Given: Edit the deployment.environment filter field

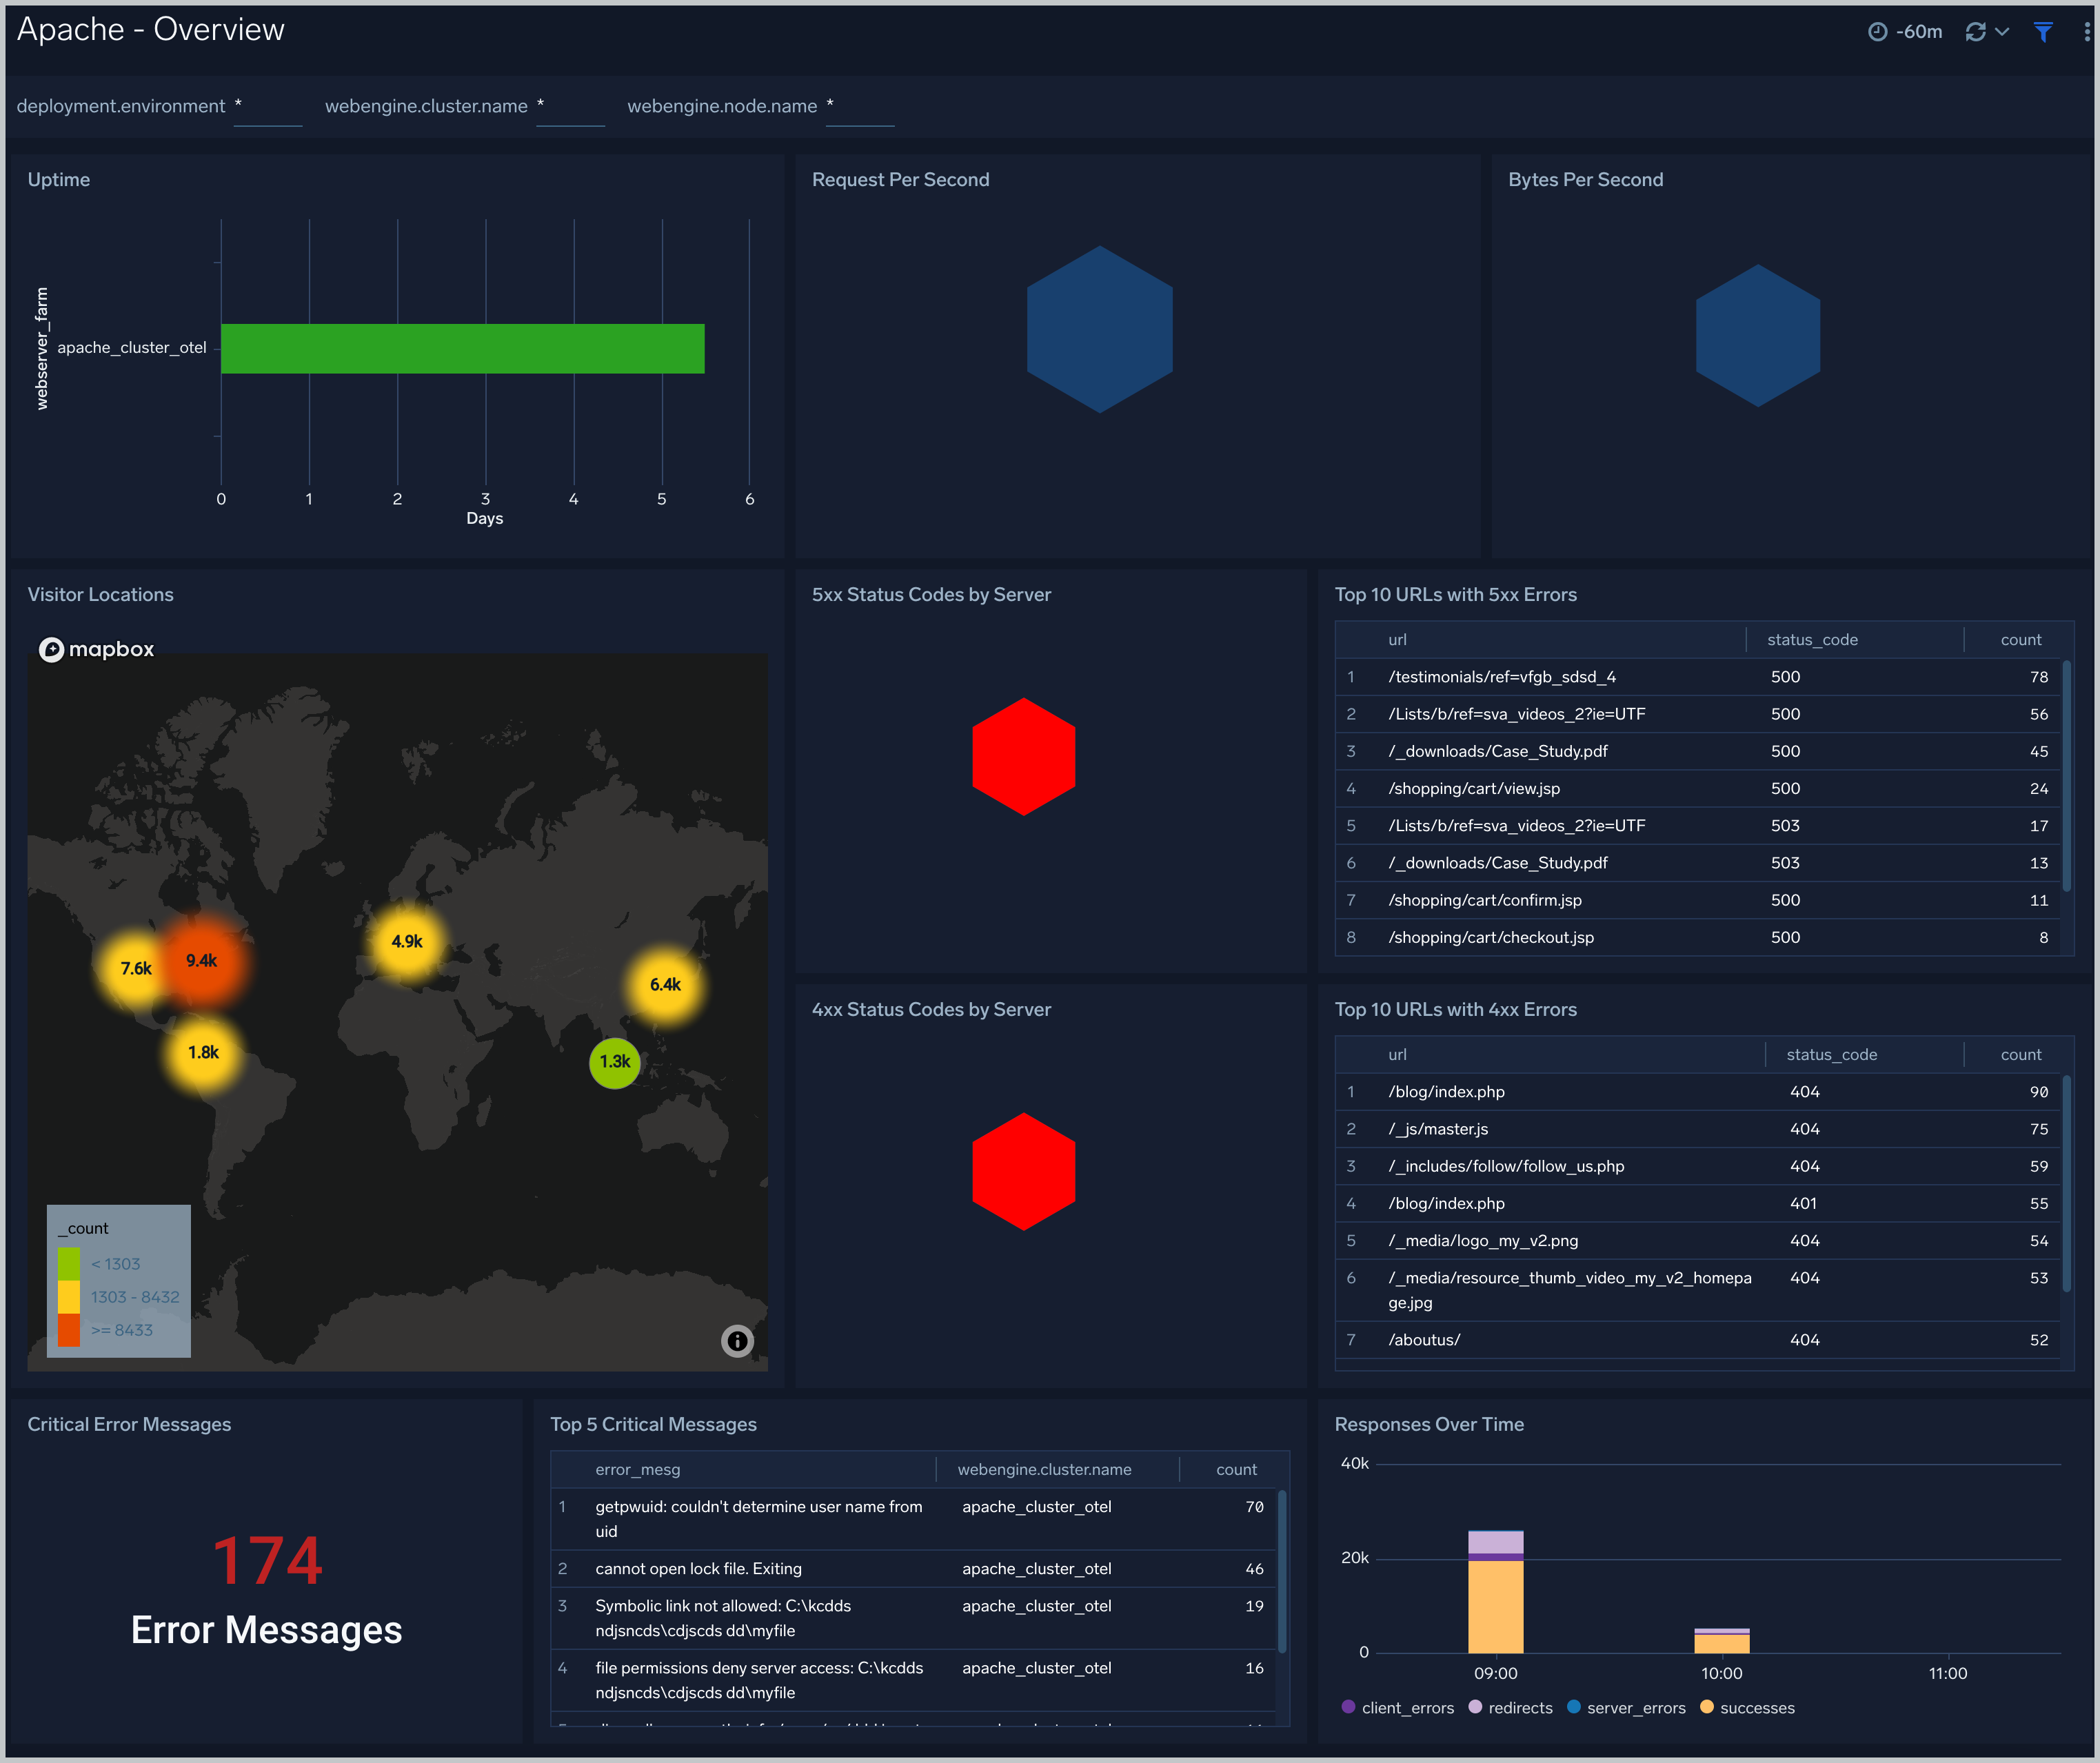Looking at the screenshot, I should [268, 106].
